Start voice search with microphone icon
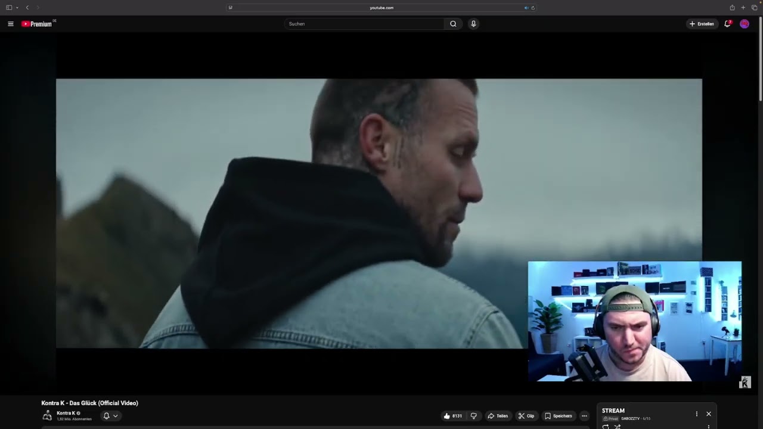 473,24
